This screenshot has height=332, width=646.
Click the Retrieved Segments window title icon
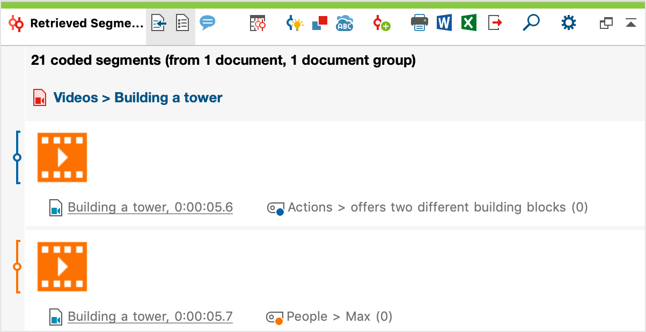coord(17,24)
